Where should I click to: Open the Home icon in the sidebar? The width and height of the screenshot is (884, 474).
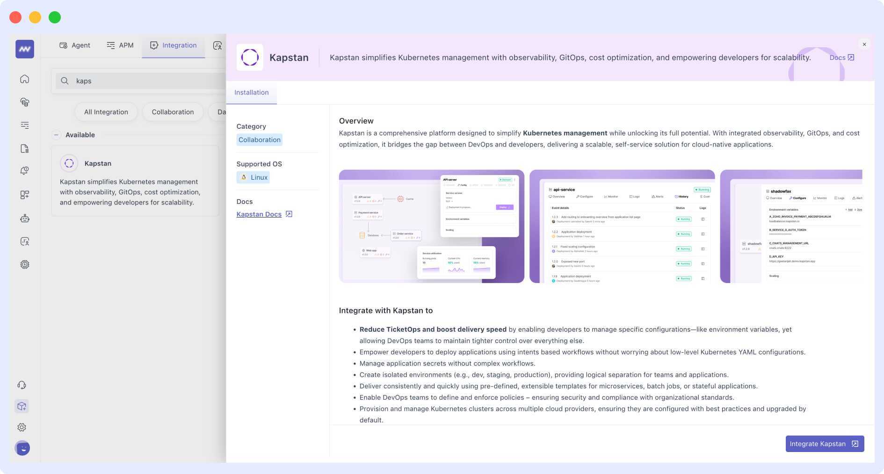25,79
